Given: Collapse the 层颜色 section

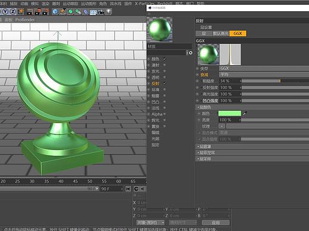Looking at the screenshot, I should pyautogui.click(x=252, y=107).
